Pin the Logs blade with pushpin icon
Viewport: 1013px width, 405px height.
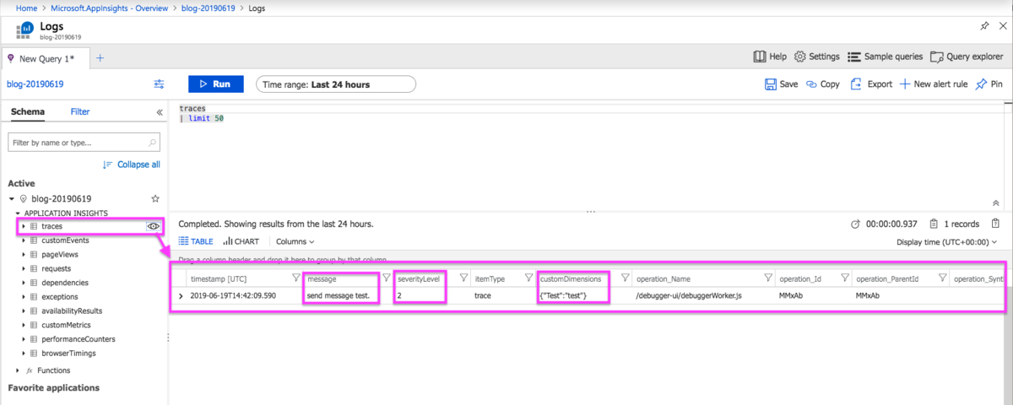[x=984, y=26]
